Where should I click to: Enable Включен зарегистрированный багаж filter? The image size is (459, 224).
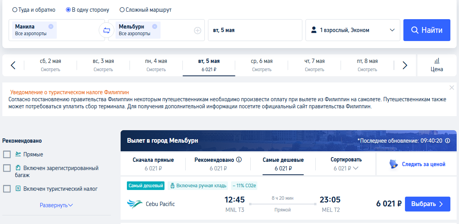(7, 168)
